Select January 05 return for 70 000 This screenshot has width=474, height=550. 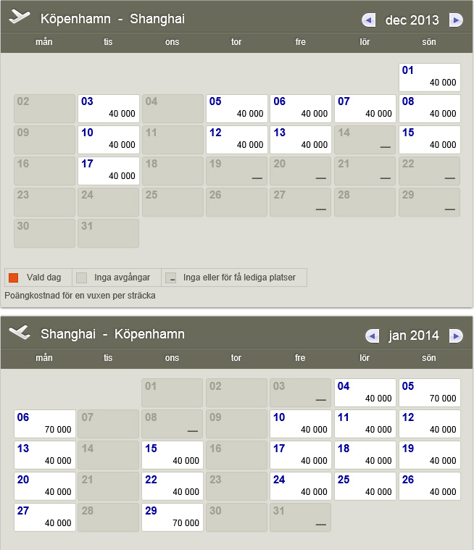pyautogui.click(x=429, y=393)
